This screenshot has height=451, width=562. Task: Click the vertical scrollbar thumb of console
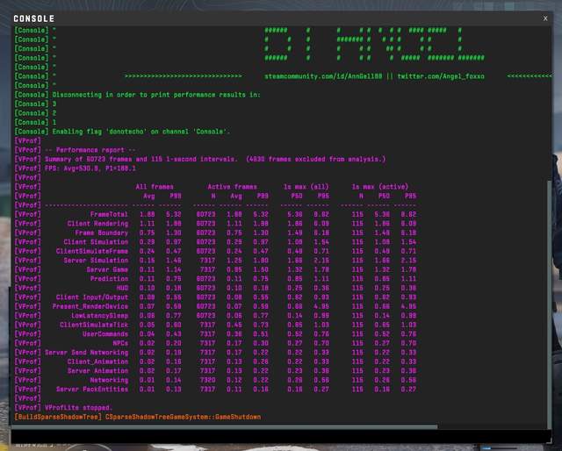click(550, 303)
